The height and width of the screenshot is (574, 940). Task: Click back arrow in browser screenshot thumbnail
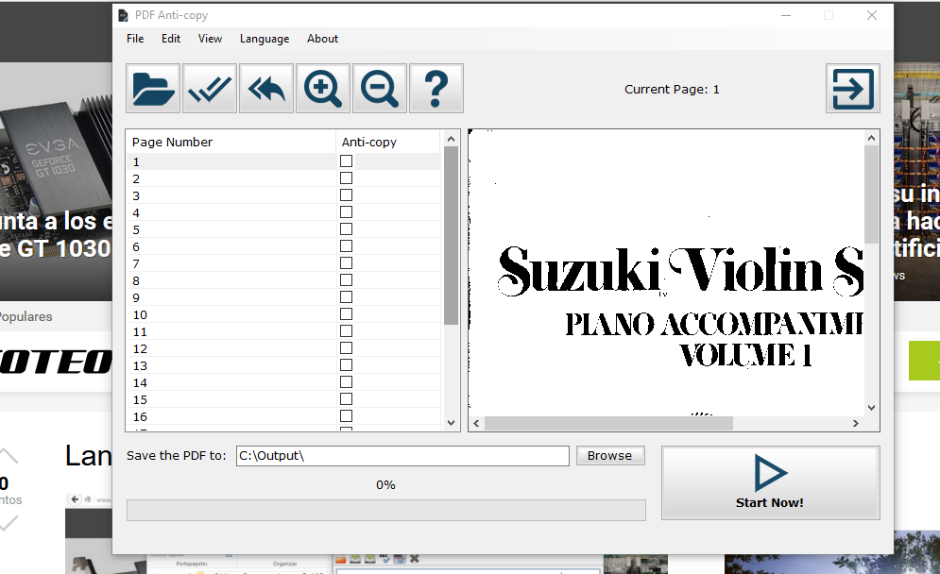[x=75, y=499]
